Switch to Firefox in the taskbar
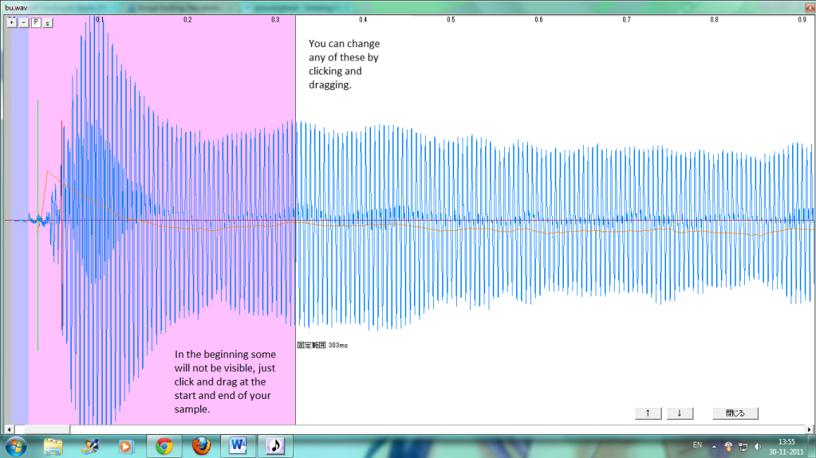The height and width of the screenshot is (458, 816). click(201, 445)
